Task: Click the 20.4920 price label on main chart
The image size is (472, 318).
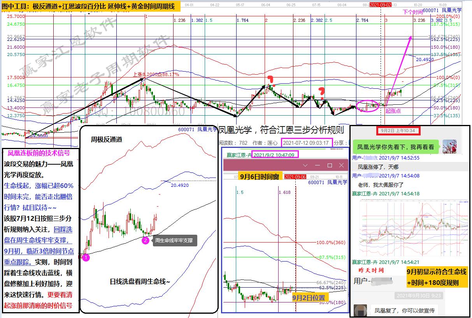Action: [x=425, y=60]
